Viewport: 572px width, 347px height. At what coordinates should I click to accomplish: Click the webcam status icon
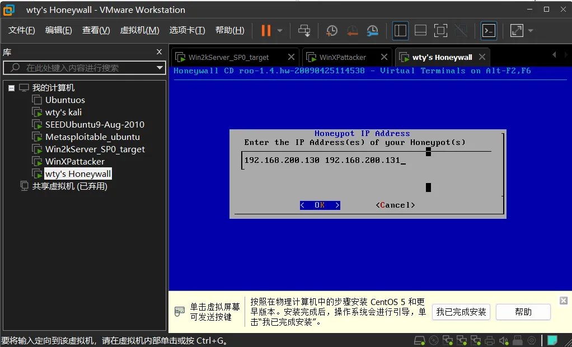tap(532, 340)
